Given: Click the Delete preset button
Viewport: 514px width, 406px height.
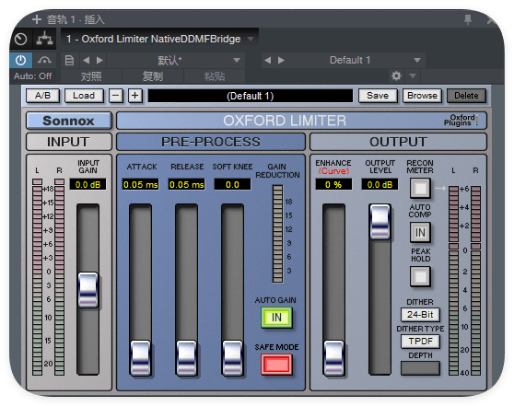Looking at the screenshot, I should (466, 96).
